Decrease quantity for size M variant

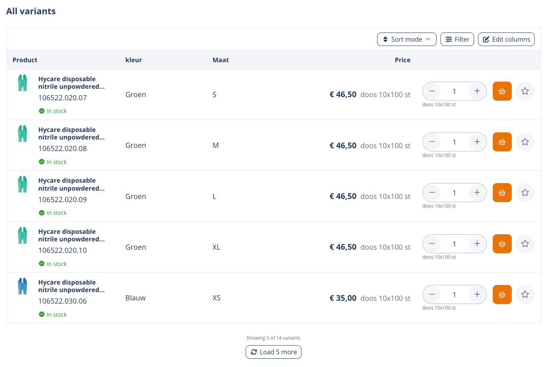click(432, 142)
